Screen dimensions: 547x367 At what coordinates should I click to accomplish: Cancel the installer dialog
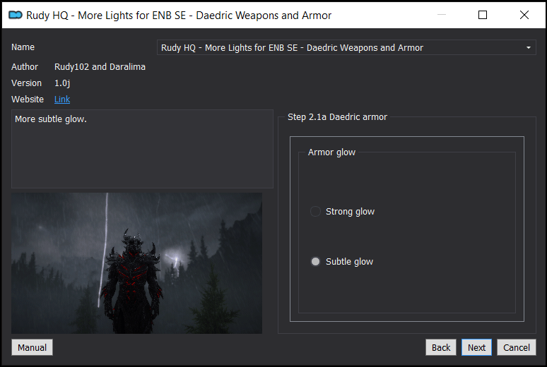517,347
